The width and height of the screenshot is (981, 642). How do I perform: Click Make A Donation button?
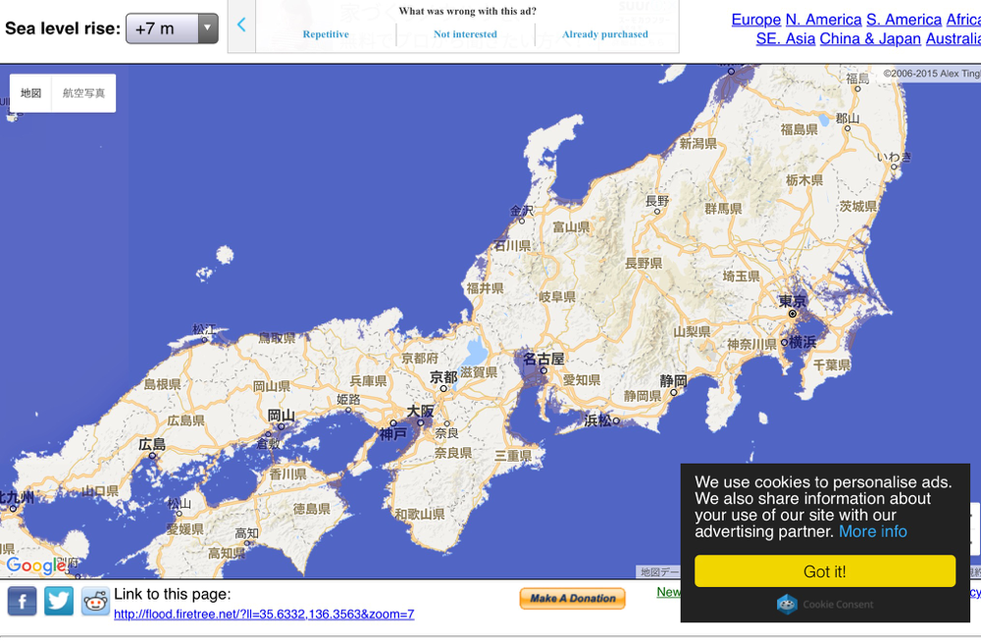572,598
